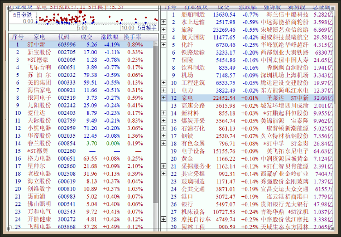
Task: Toggle plus box beside 家电 sector
Action: pyautogui.click(x=164, y=98)
